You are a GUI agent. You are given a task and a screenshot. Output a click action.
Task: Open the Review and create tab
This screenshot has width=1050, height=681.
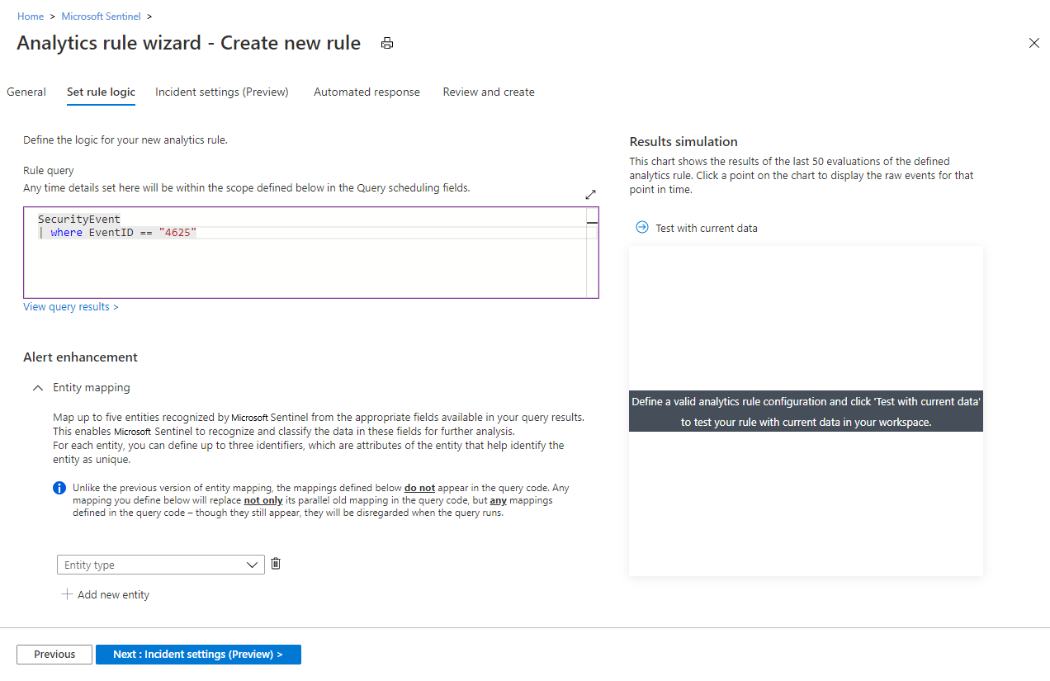pyautogui.click(x=489, y=92)
